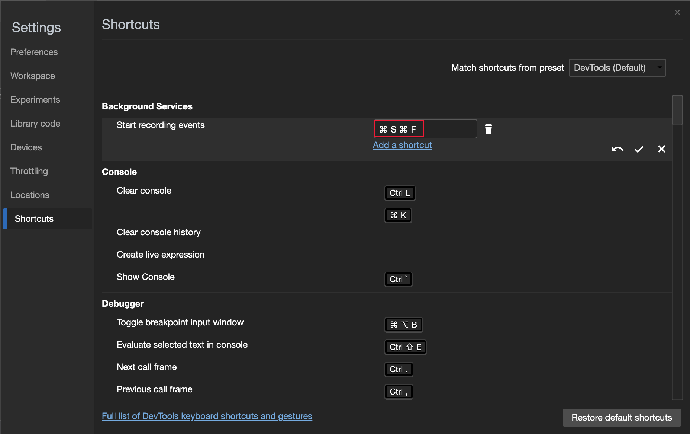690x434 pixels.
Task: Open the shortcut preset dropdown
Action: (617, 68)
